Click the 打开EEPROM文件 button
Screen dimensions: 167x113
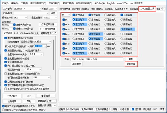(48, 29)
